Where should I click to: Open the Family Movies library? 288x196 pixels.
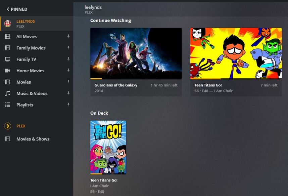point(37,48)
